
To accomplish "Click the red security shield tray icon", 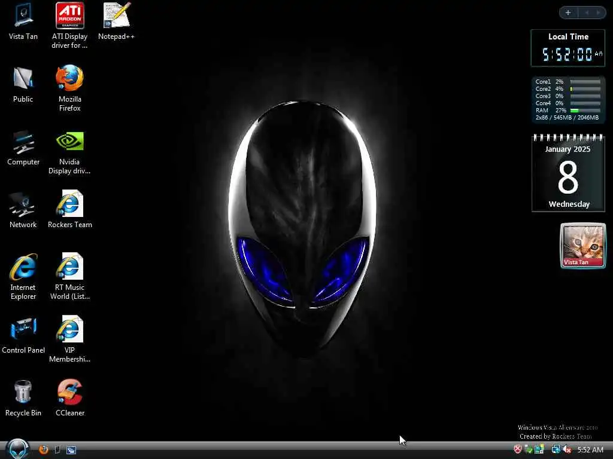I will coord(517,449).
